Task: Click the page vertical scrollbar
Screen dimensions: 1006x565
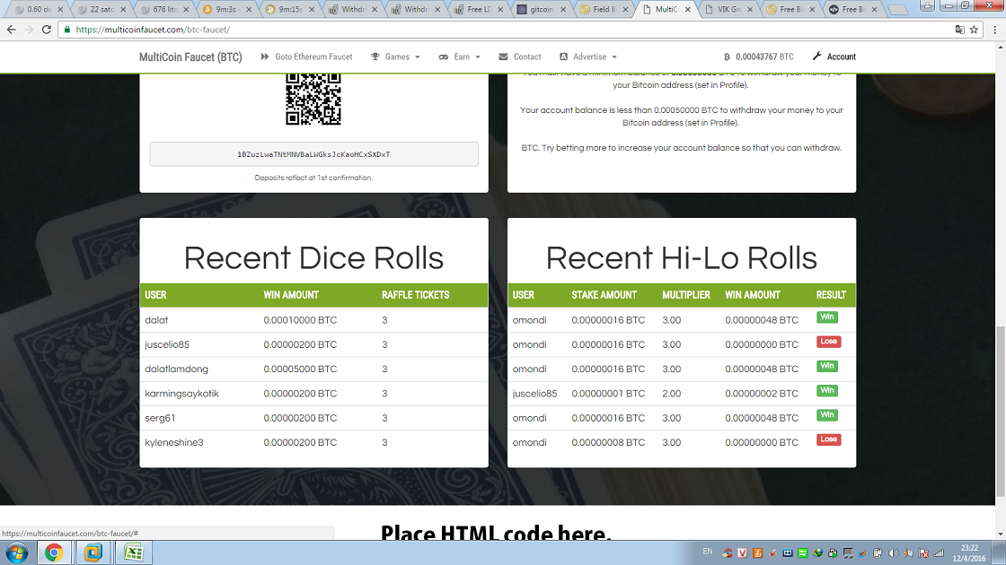Action: click(x=1001, y=410)
